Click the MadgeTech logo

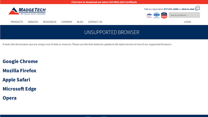(27, 11)
